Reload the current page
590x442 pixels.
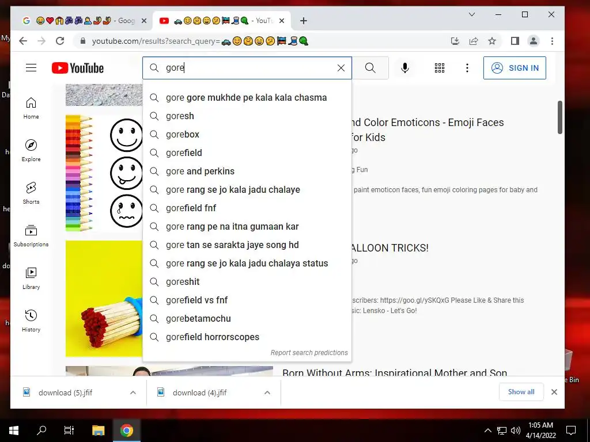coord(60,41)
